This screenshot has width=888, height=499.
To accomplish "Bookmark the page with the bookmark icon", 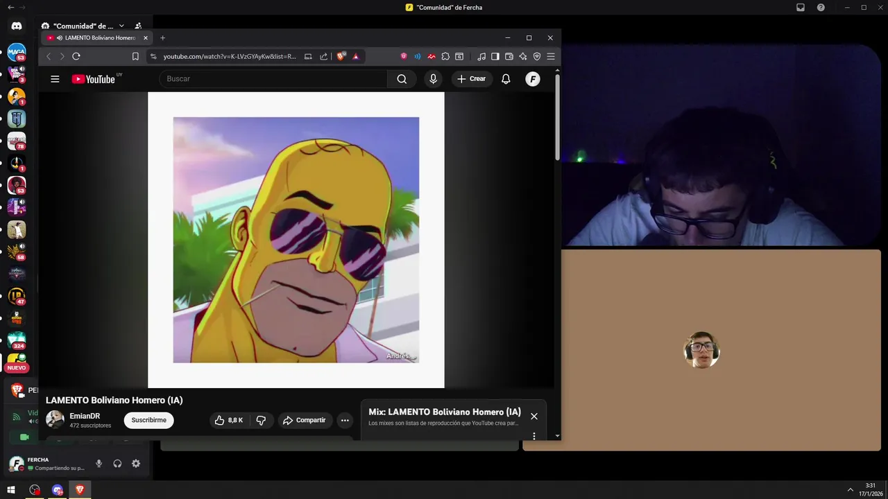I will pos(135,56).
